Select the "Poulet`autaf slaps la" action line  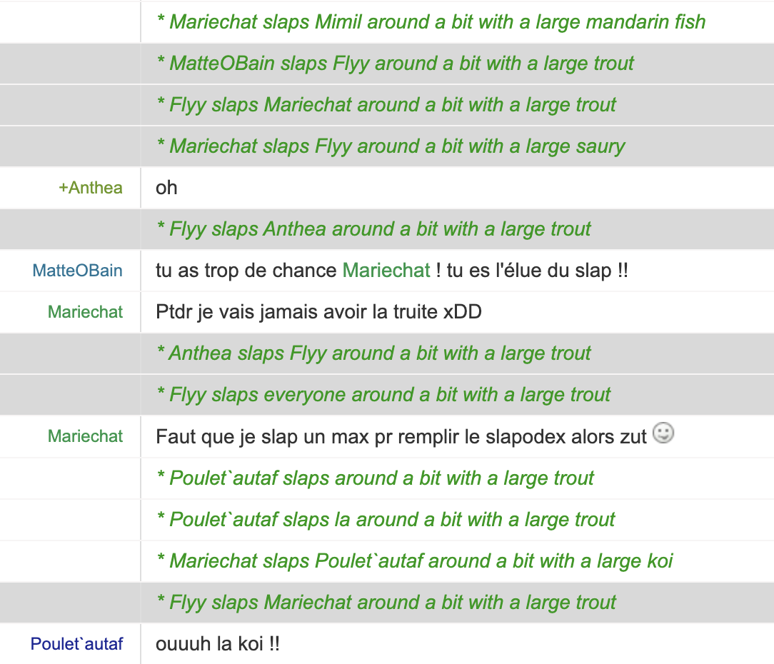386,519
